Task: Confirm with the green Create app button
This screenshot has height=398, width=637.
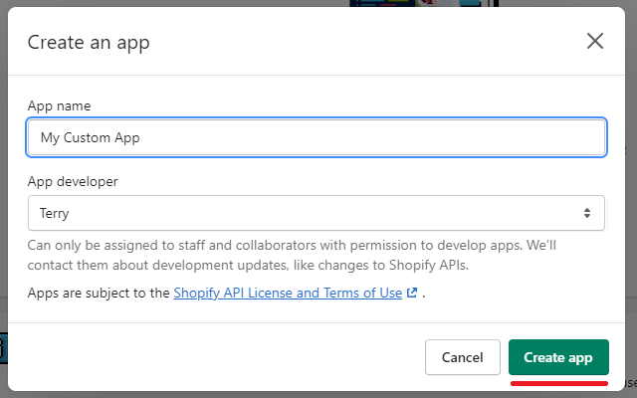Action: click(x=558, y=357)
